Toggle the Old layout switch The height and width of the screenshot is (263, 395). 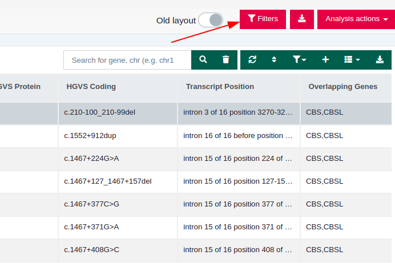(x=211, y=20)
